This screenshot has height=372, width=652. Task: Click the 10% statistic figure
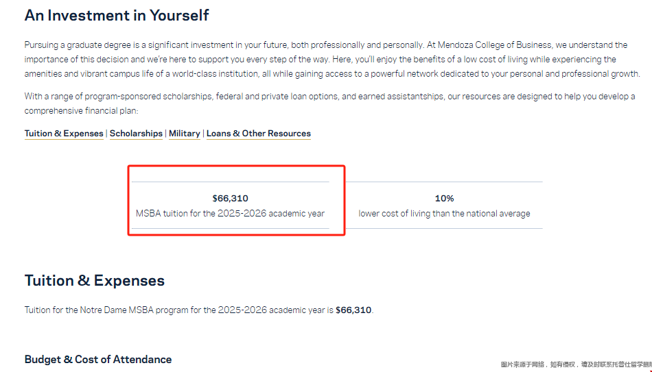(x=444, y=199)
